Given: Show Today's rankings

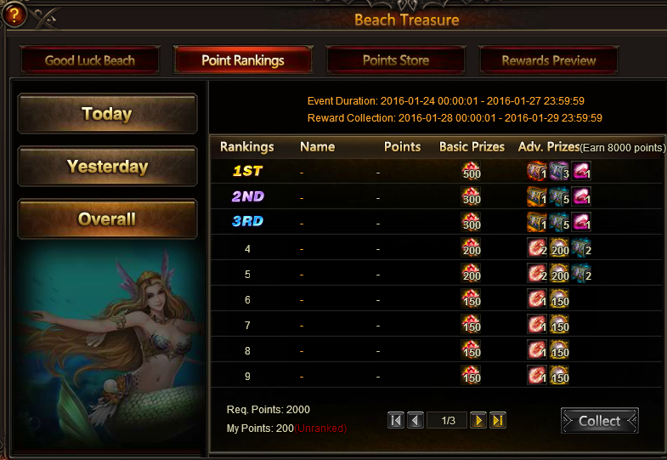Looking at the screenshot, I should (x=107, y=113).
